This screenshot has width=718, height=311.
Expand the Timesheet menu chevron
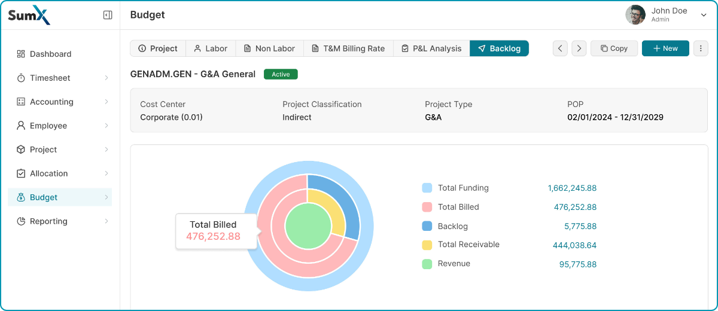[x=107, y=78]
